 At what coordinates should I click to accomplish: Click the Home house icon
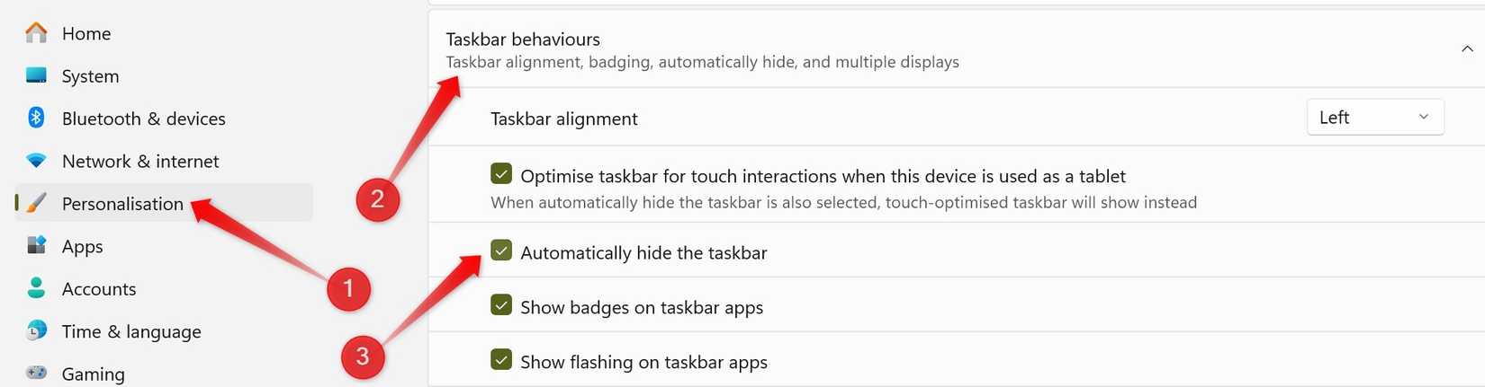pyautogui.click(x=36, y=33)
